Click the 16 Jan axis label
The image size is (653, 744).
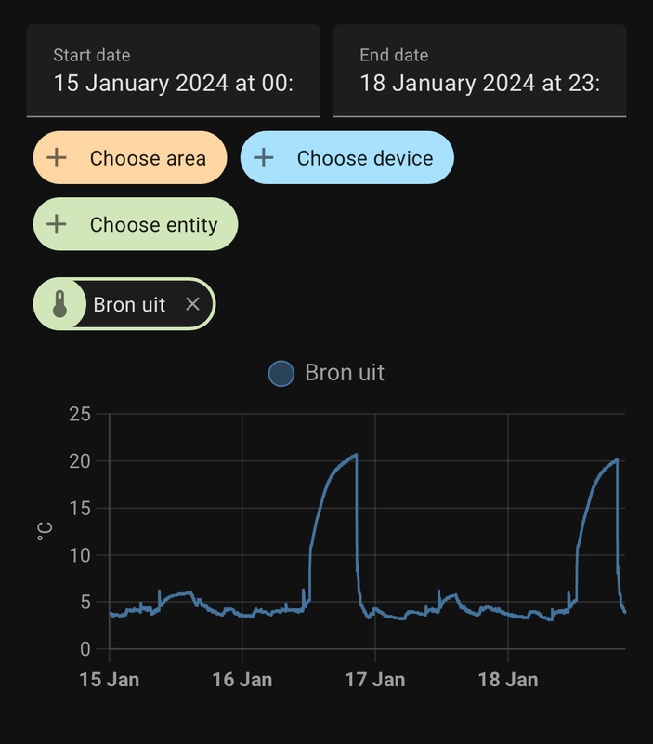tap(242, 680)
